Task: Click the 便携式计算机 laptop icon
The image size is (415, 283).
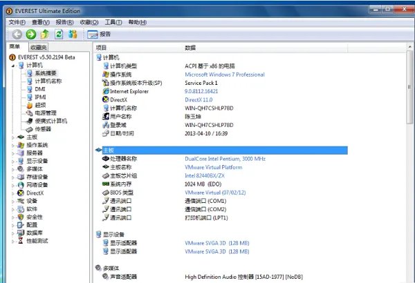Action: click(30, 121)
